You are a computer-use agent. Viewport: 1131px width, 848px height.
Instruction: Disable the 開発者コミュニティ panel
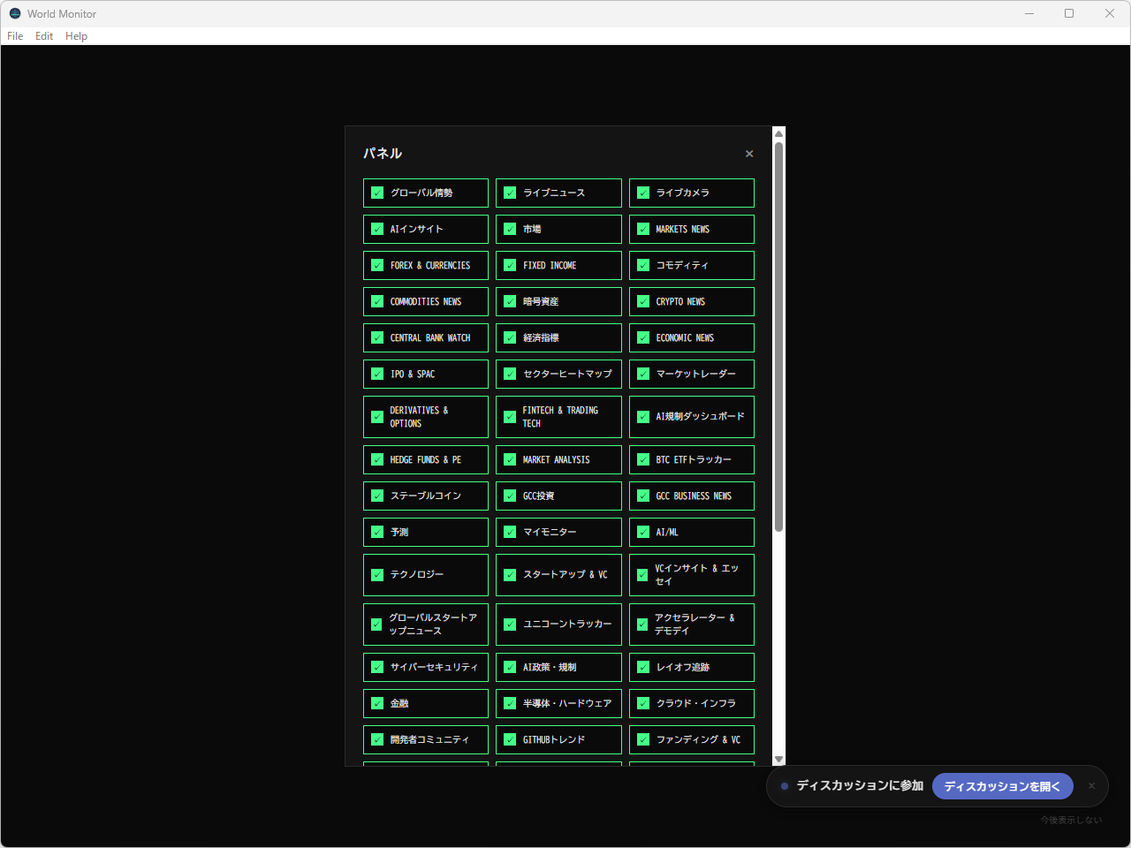tap(377, 739)
